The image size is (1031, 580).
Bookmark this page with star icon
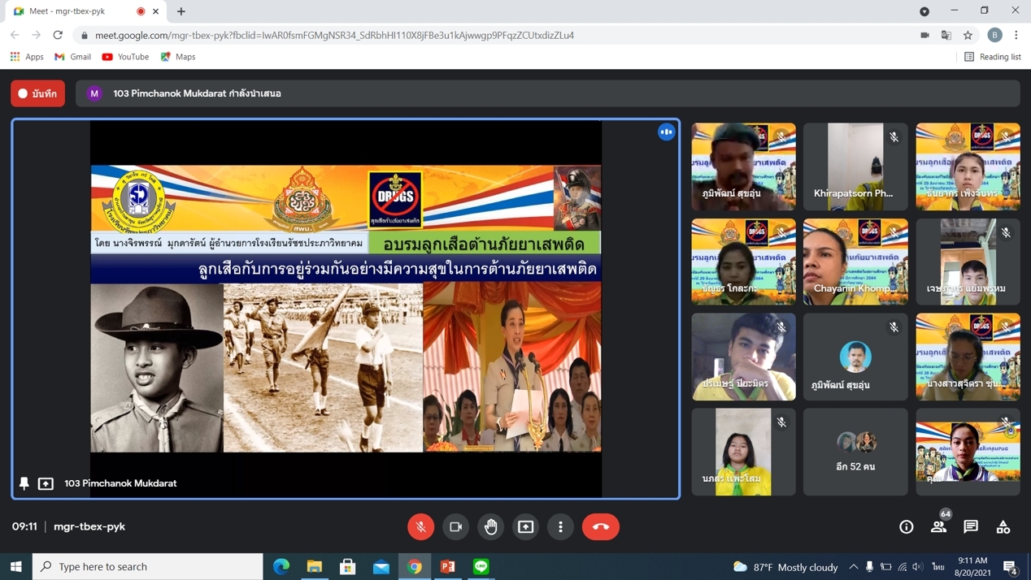coord(968,35)
